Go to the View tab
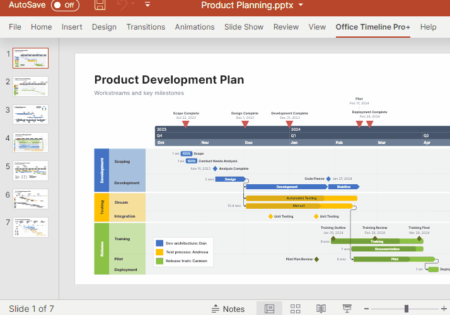Image resolution: width=450 pixels, height=315 pixels. (x=317, y=27)
